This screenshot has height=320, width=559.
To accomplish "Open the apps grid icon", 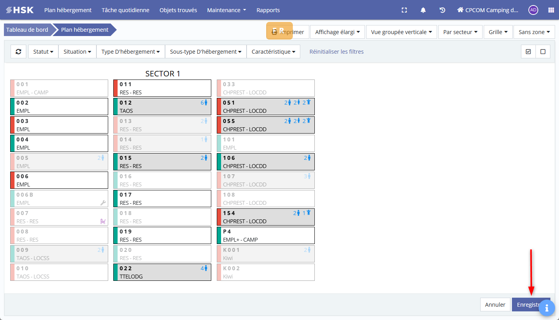I will (x=551, y=10).
